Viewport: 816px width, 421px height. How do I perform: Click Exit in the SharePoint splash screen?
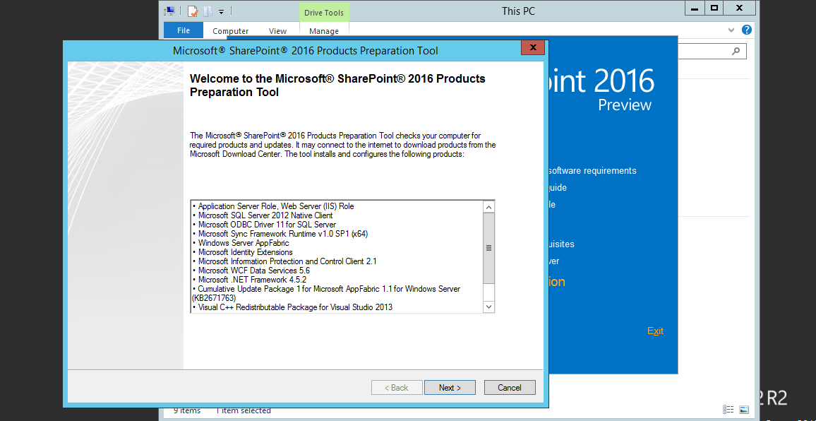coord(655,331)
